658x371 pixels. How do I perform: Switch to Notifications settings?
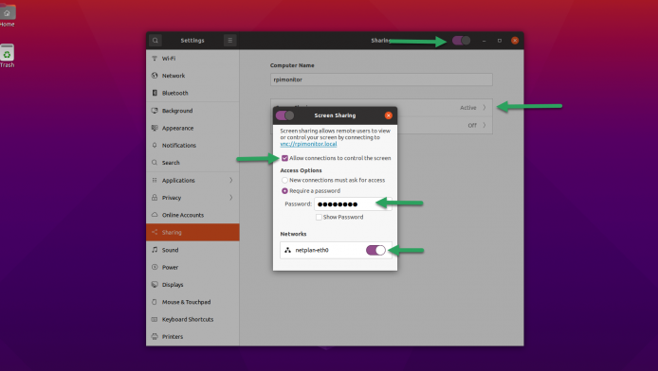[192, 146]
